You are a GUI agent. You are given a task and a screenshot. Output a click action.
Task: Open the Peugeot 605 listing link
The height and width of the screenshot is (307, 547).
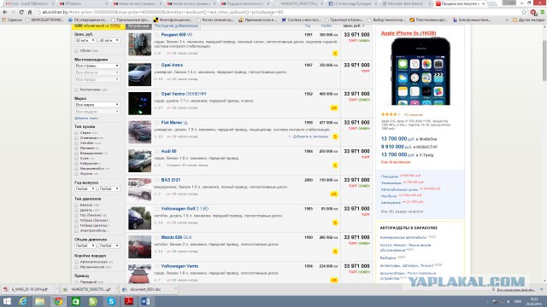tap(177, 35)
